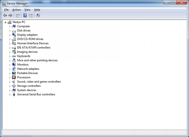This screenshot has height=137, width=189.
Task: Select the Processors label
Action: pos(24,77)
